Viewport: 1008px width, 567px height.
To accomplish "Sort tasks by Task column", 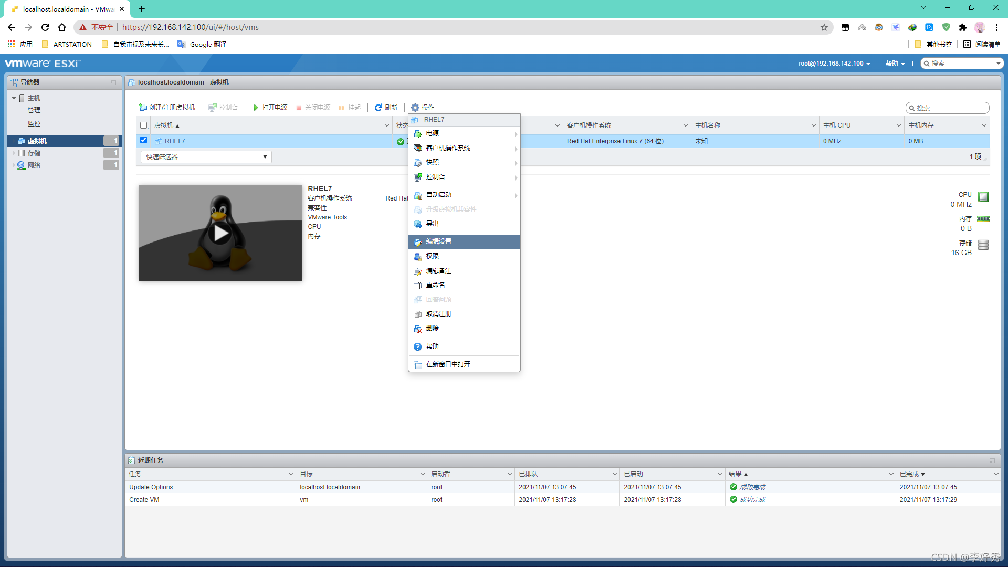I will 135,474.
